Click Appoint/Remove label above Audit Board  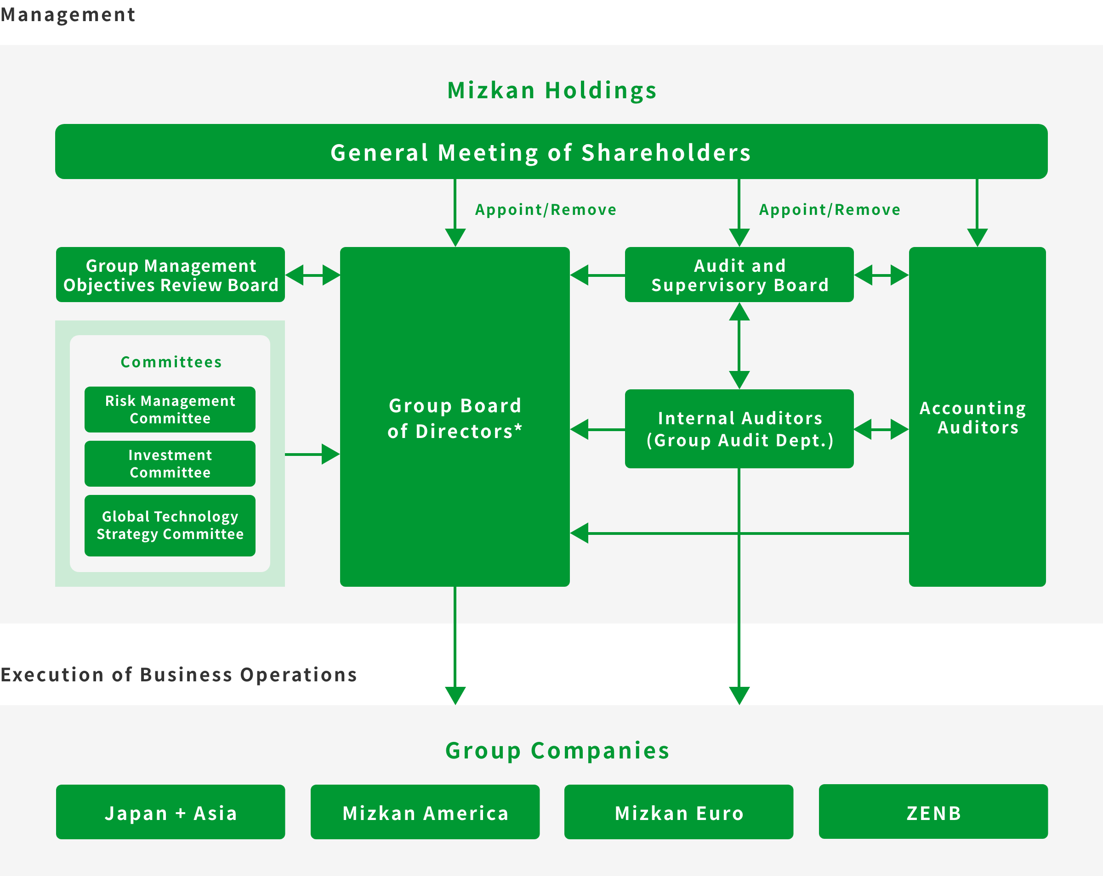coord(830,209)
